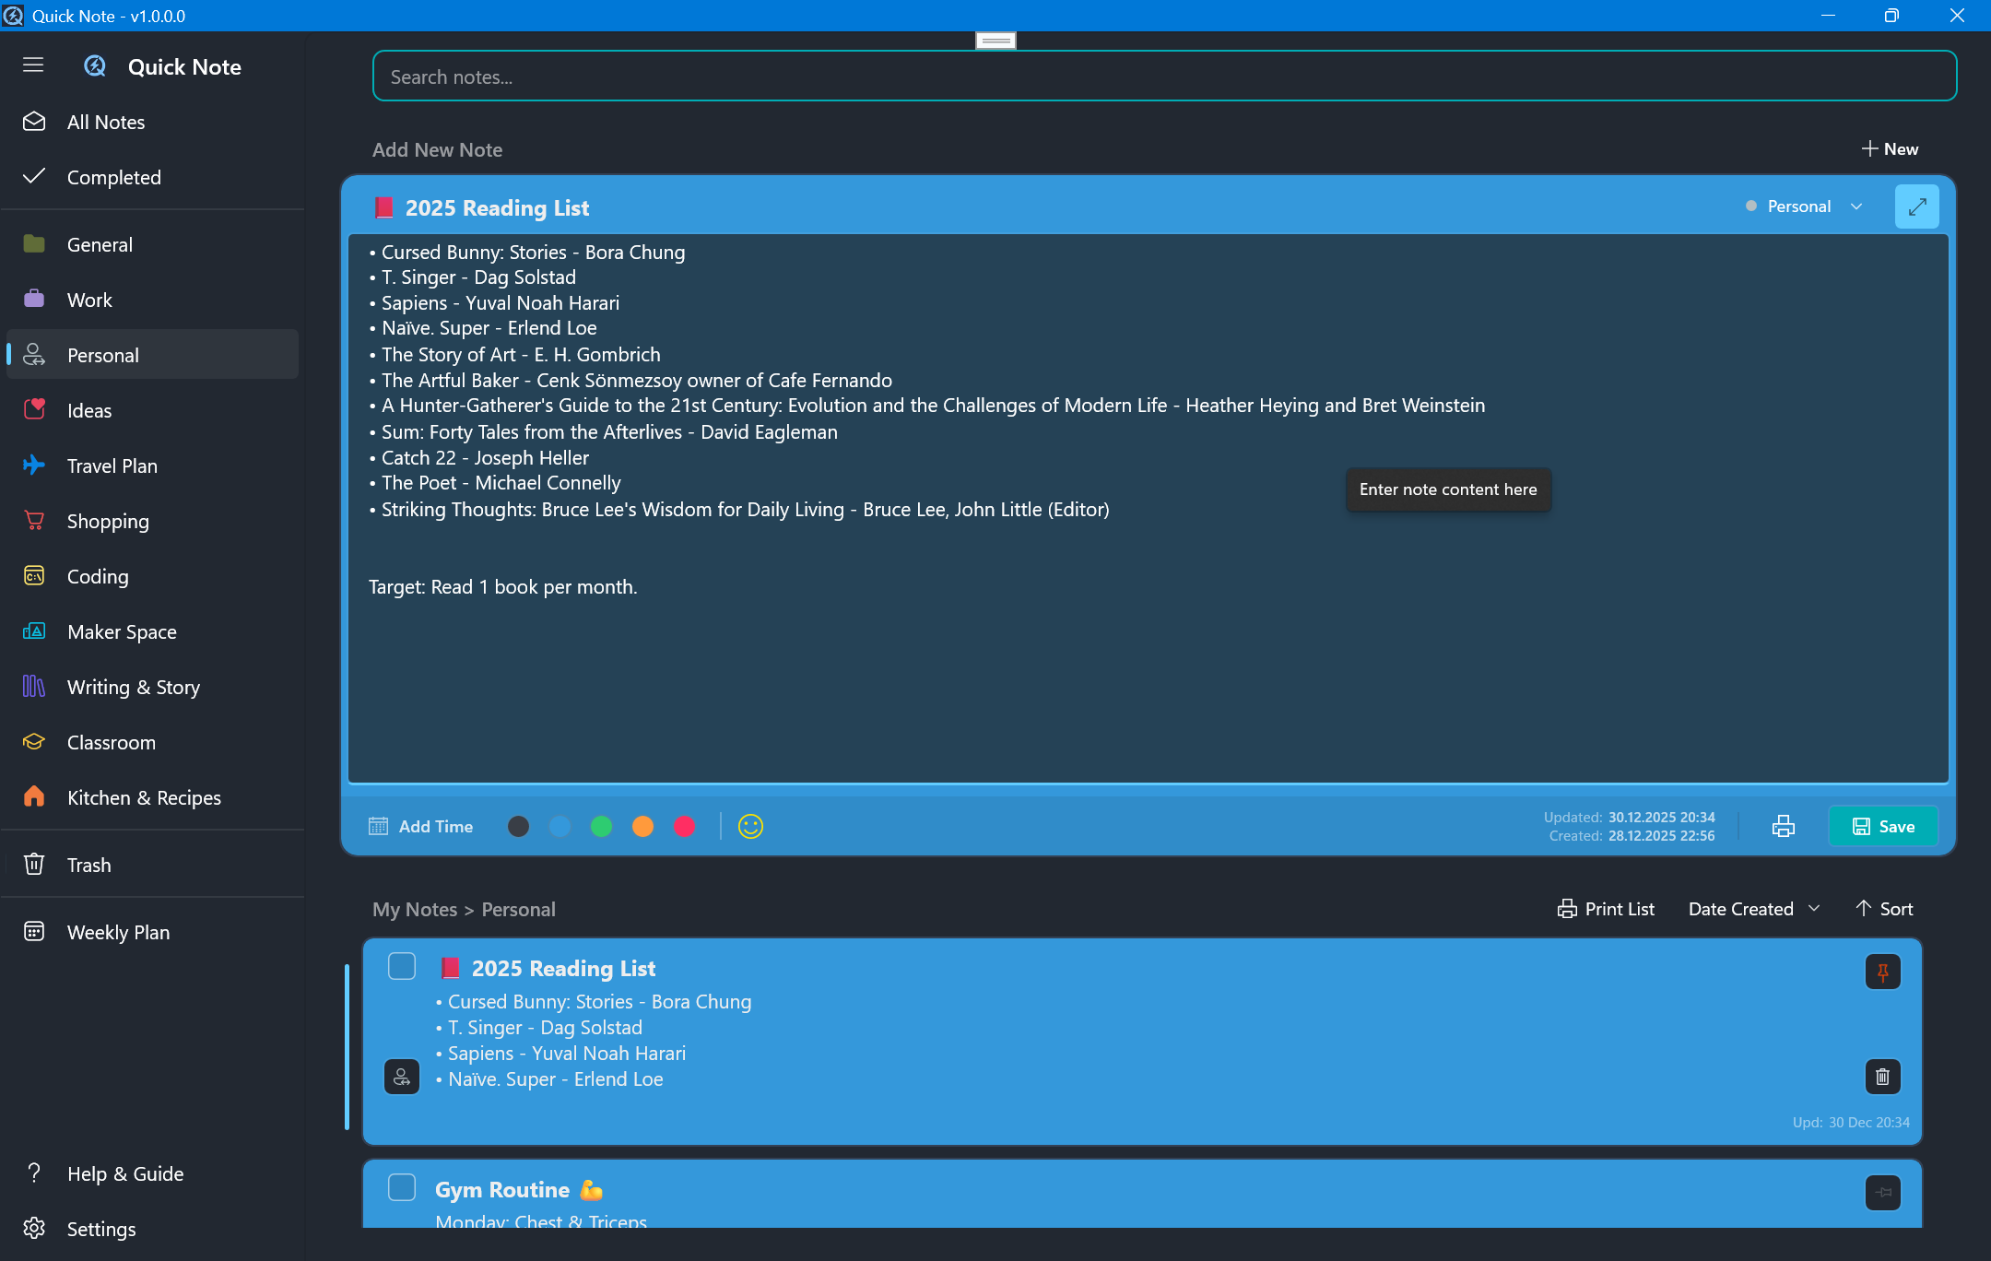
Task: Click the red pin icon on 2025 Reading List
Action: (x=1882, y=972)
